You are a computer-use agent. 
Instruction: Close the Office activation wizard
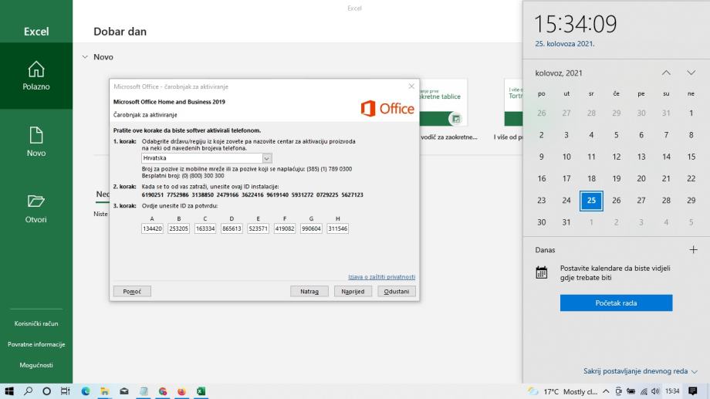pos(411,86)
